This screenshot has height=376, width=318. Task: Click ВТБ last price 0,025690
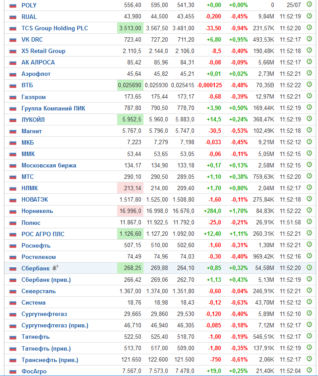(130, 85)
